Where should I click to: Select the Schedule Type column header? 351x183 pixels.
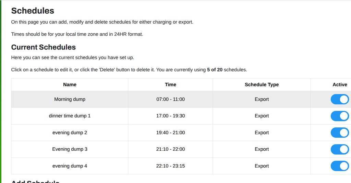pyautogui.click(x=262, y=84)
